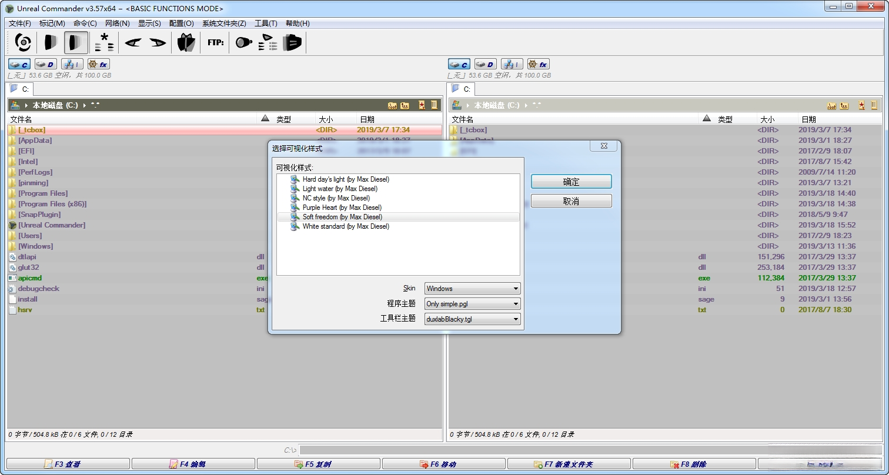Open favorites star icon in left panel

(x=422, y=105)
